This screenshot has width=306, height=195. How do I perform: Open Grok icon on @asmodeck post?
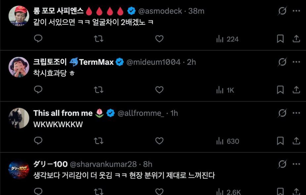282,11
